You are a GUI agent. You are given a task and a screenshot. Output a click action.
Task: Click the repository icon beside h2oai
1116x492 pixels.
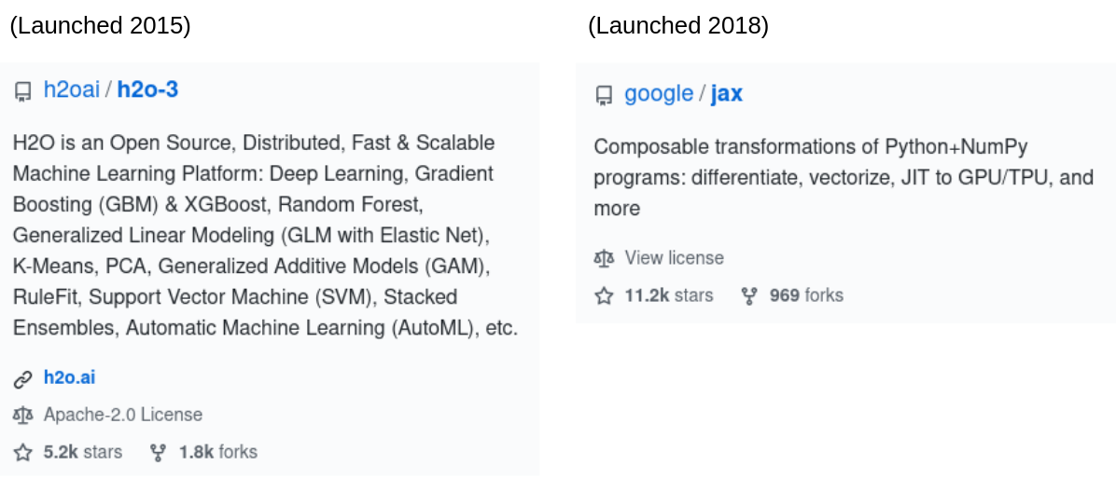pyautogui.click(x=22, y=91)
